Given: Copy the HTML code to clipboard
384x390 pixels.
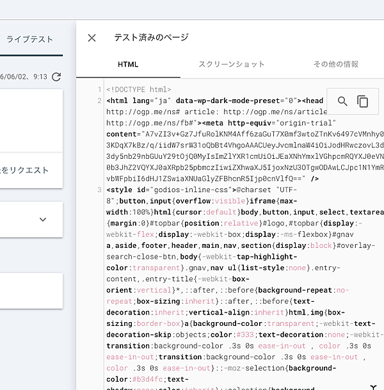Looking at the screenshot, I should [362, 101].
